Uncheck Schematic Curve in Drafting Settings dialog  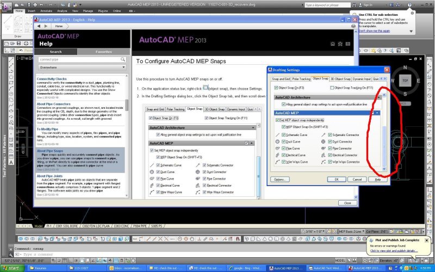click(x=283, y=135)
